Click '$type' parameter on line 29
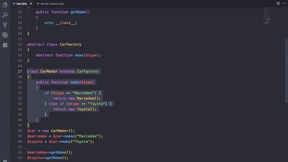Screen dimensions: 288x162 coord(87,82)
